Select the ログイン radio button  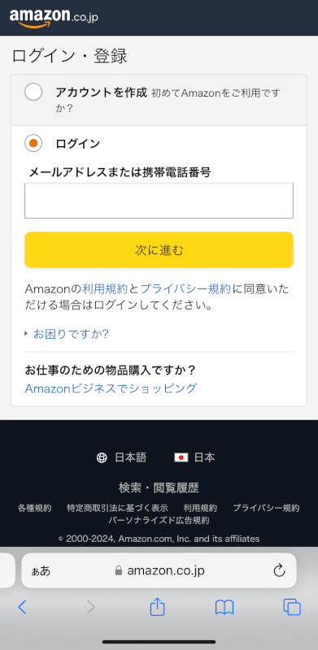(x=33, y=144)
